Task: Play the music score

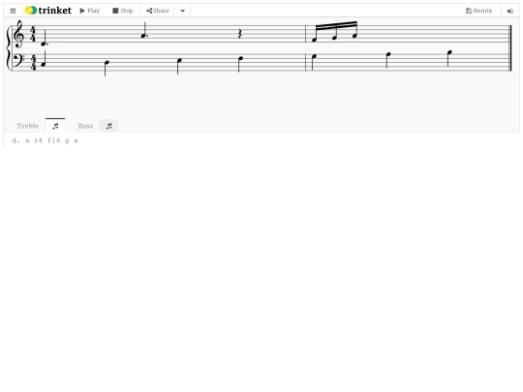Action: tap(90, 11)
